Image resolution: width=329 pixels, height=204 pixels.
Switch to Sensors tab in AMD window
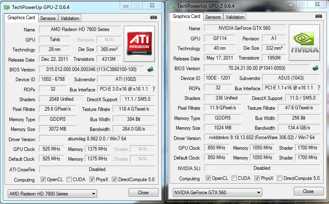[48, 18]
